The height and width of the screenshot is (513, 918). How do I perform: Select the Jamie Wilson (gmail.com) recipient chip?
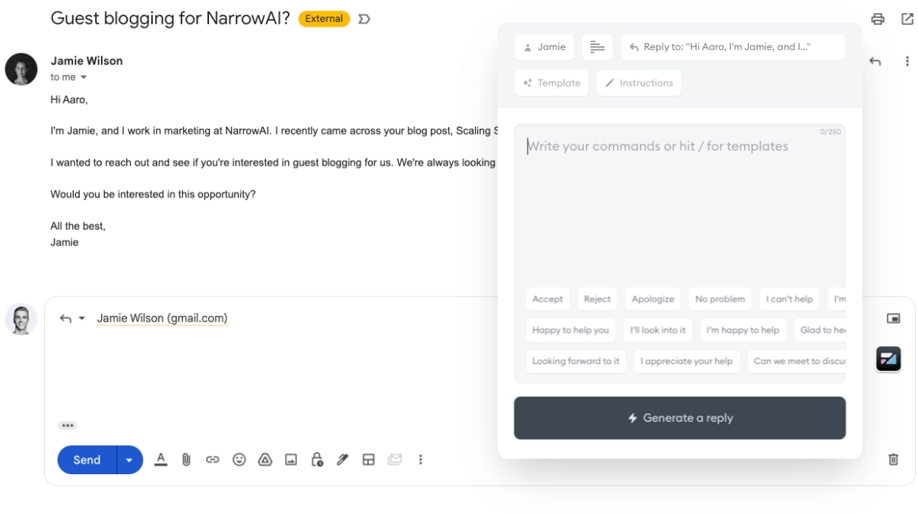[162, 318]
